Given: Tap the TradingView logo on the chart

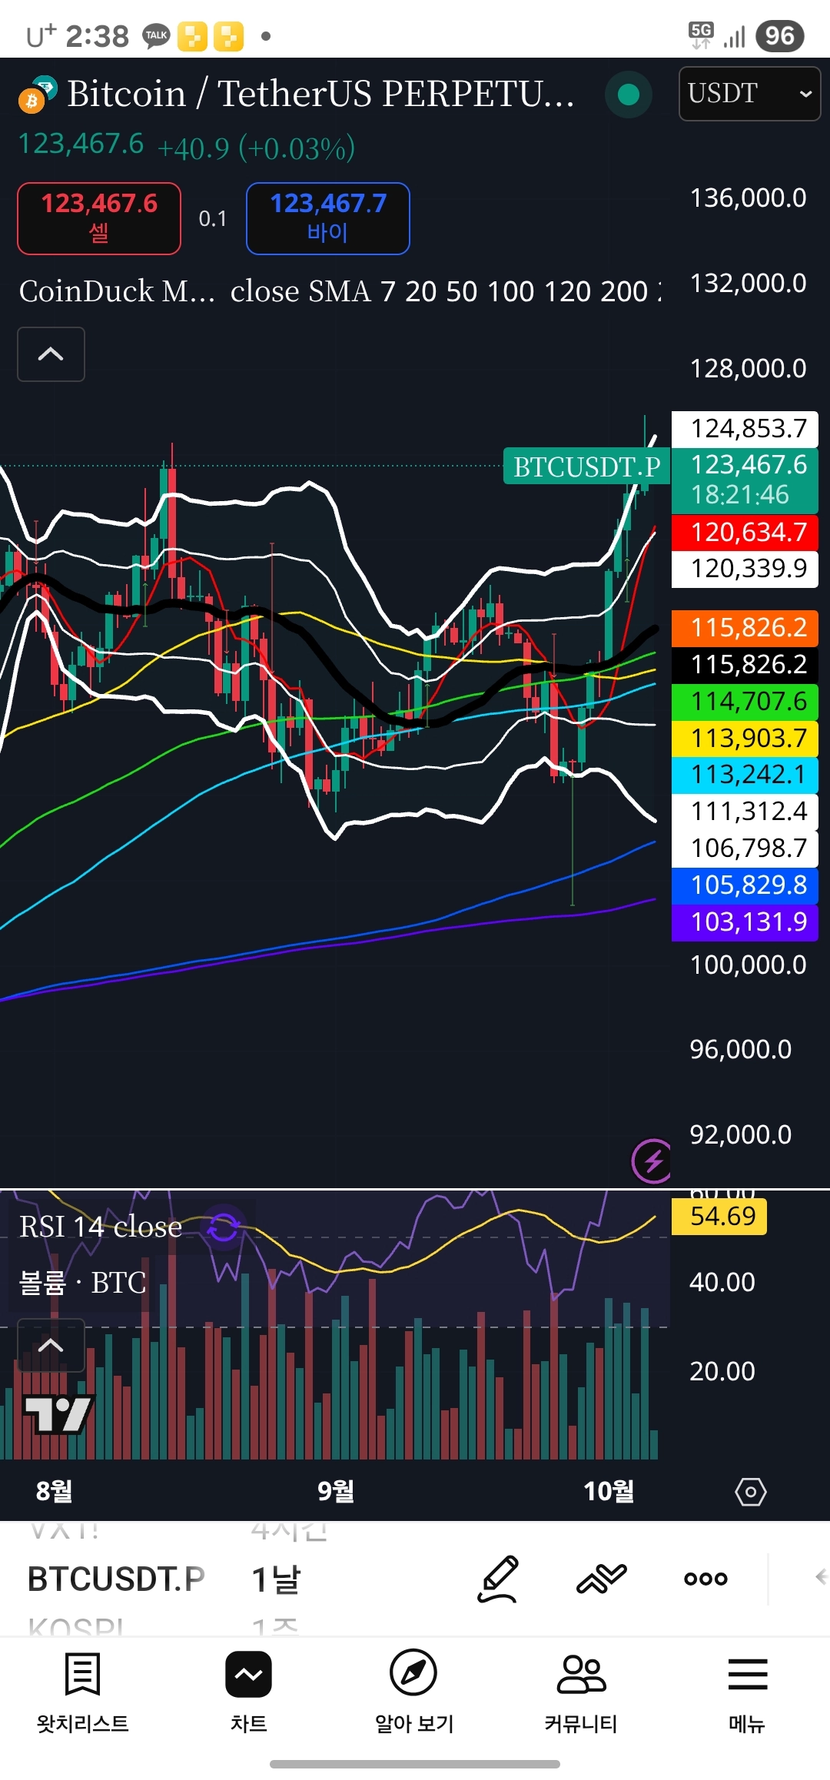Looking at the screenshot, I should [x=58, y=1414].
